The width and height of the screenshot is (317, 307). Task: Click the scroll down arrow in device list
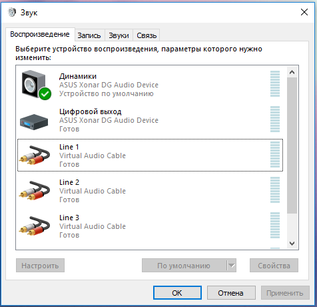(292, 244)
